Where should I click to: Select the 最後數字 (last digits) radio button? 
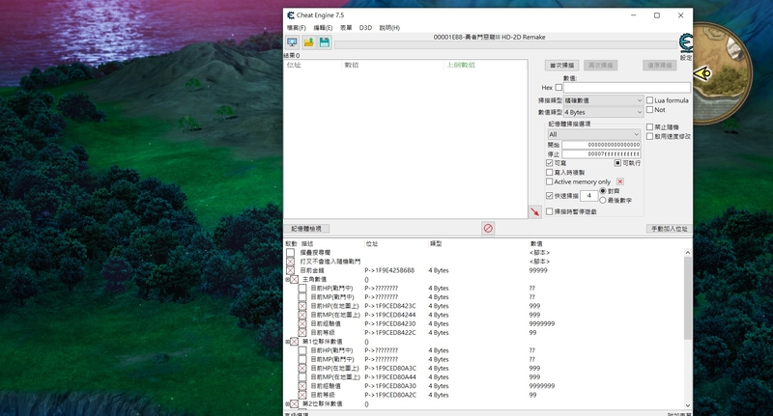pyautogui.click(x=602, y=201)
